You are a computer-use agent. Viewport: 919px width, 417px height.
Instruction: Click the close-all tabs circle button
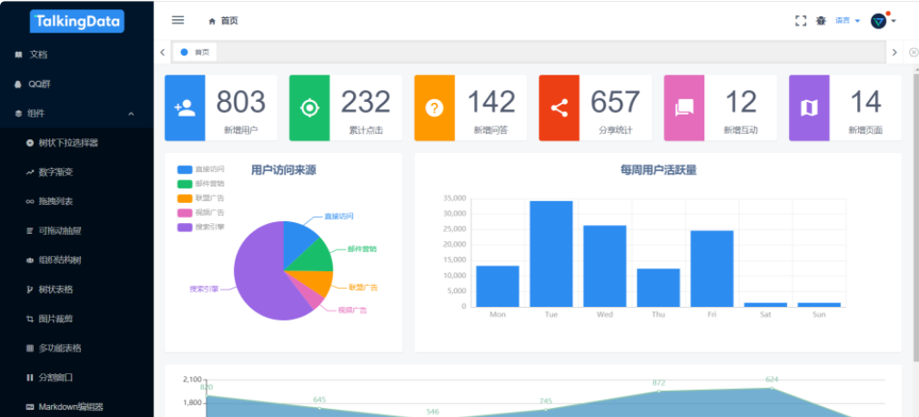[x=913, y=53]
